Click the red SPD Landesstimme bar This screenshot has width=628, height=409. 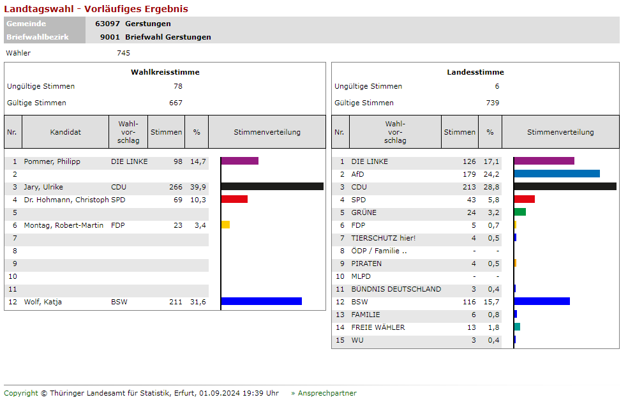coord(524,199)
